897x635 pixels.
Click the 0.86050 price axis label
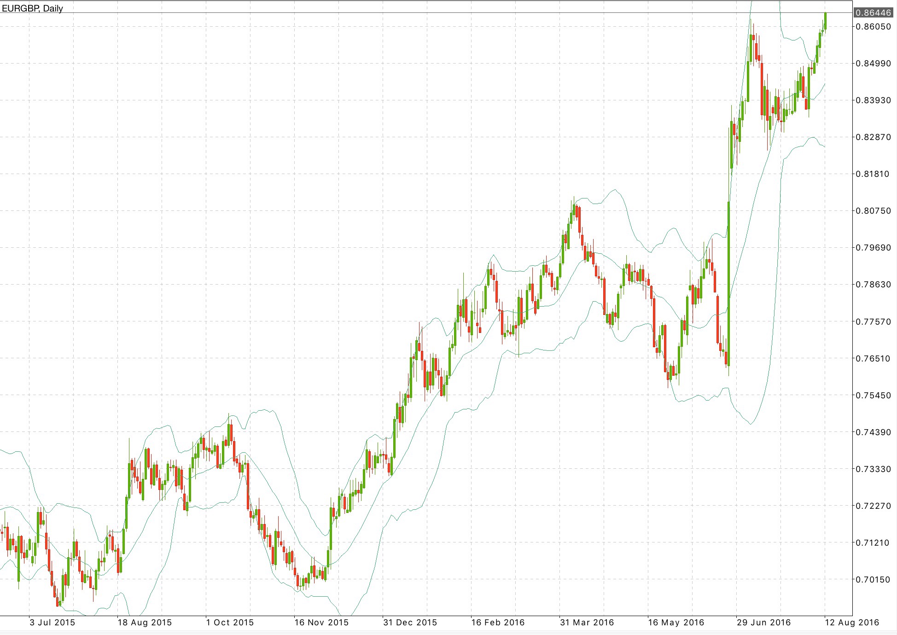pos(874,27)
